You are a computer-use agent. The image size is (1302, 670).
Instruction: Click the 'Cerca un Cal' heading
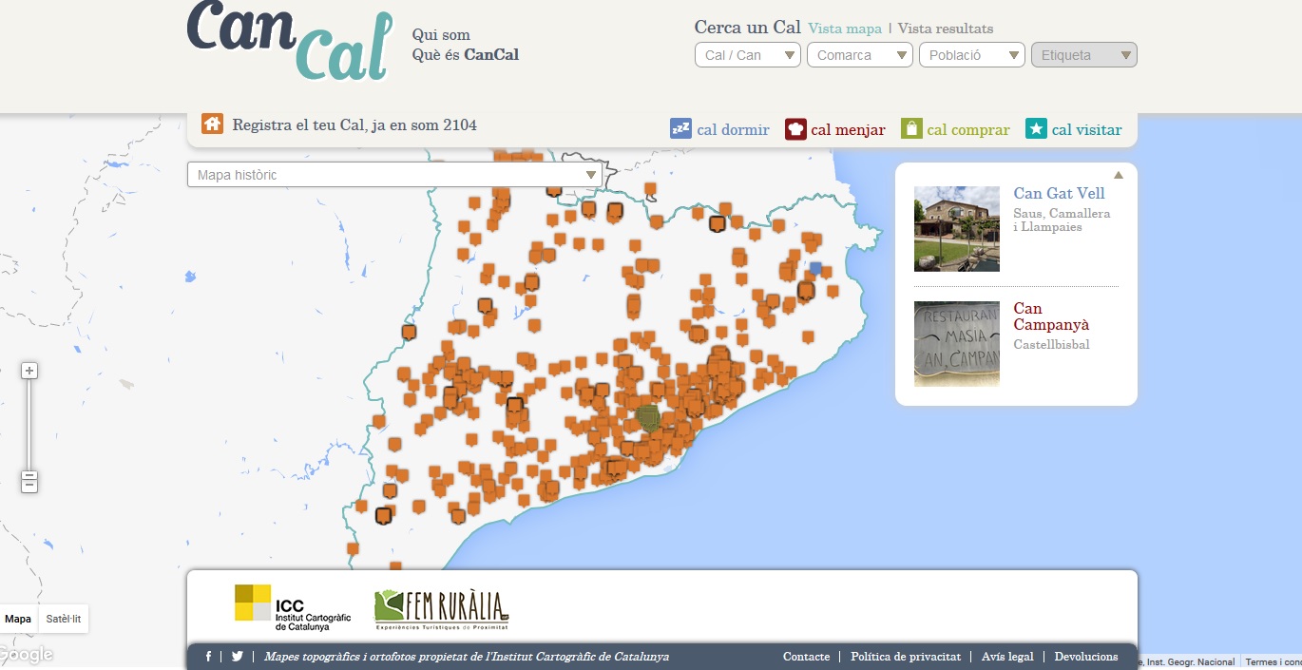click(748, 28)
